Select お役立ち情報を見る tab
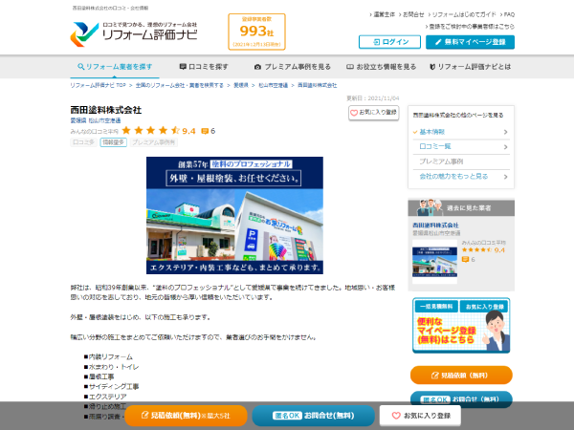The height and width of the screenshot is (430, 574). pyautogui.click(x=381, y=67)
